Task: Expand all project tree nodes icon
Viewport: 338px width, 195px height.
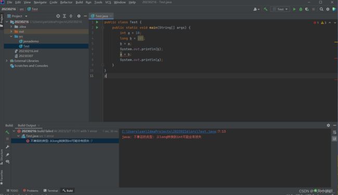Action: click(x=64, y=16)
